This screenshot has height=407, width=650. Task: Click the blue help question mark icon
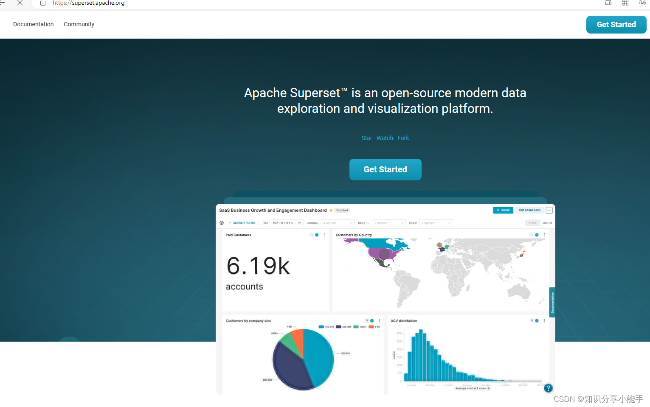coord(548,388)
